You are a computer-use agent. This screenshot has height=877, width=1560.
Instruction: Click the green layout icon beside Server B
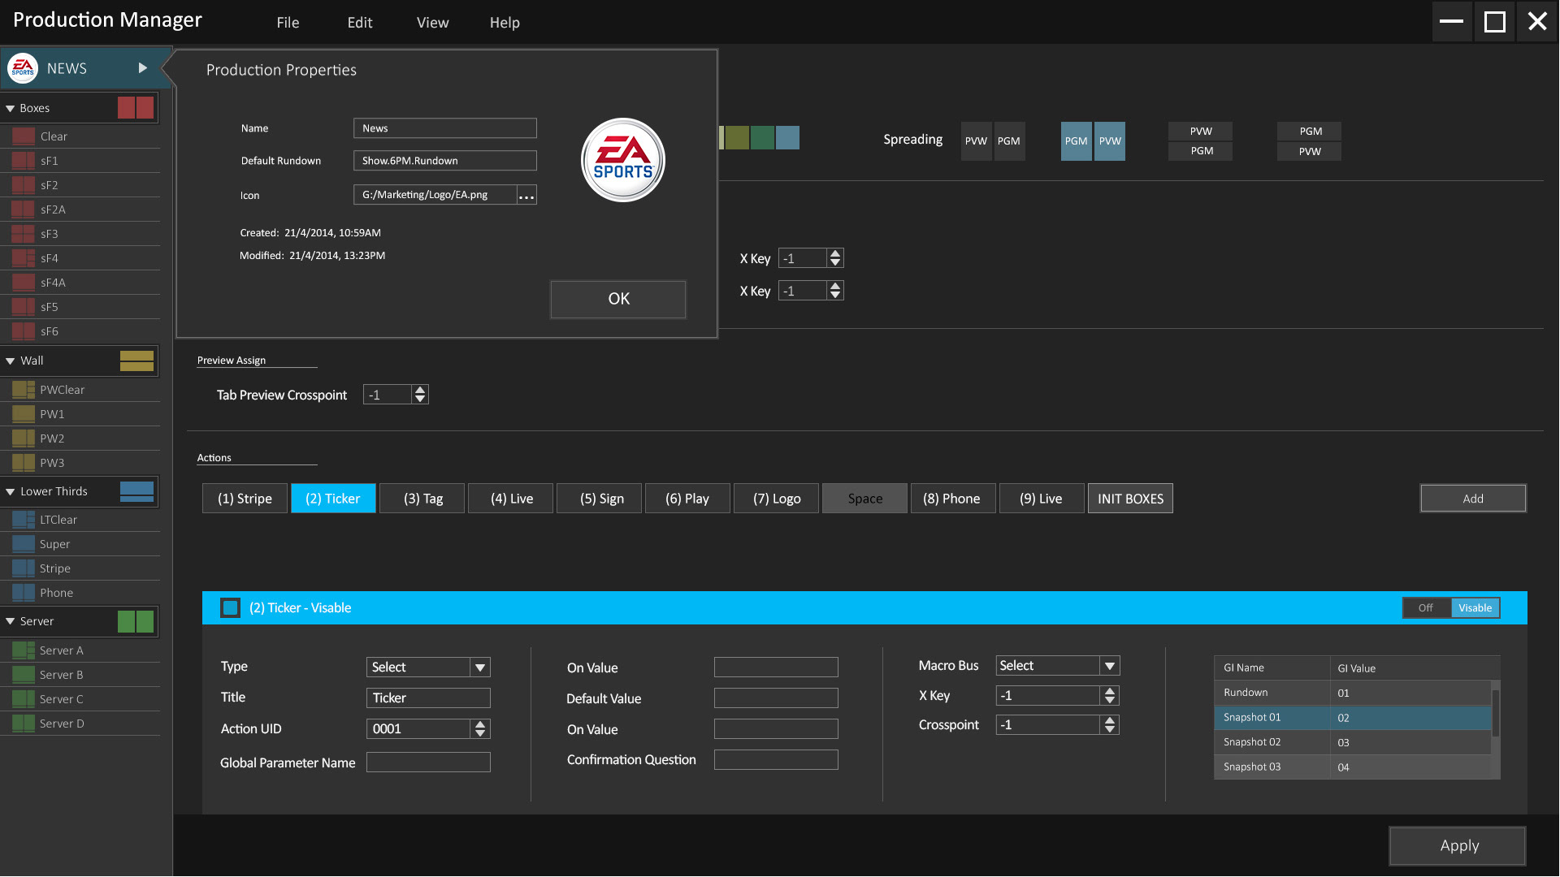pos(24,675)
